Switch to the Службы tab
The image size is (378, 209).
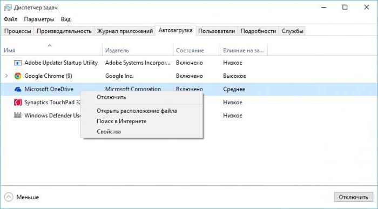[x=293, y=31]
